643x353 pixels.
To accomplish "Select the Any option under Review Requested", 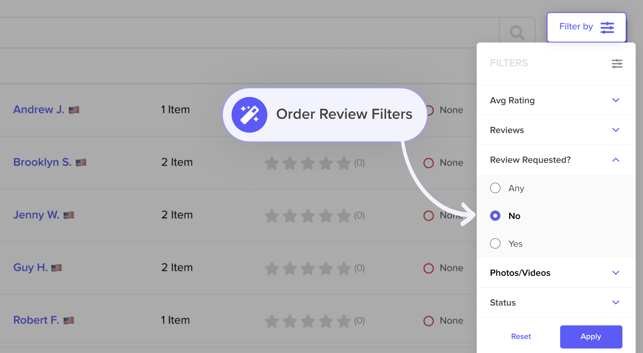I will tap(495, 188).
